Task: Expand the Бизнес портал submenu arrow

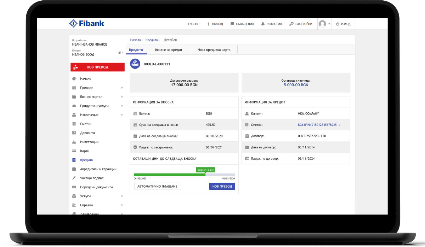Action: click(122, 97)
